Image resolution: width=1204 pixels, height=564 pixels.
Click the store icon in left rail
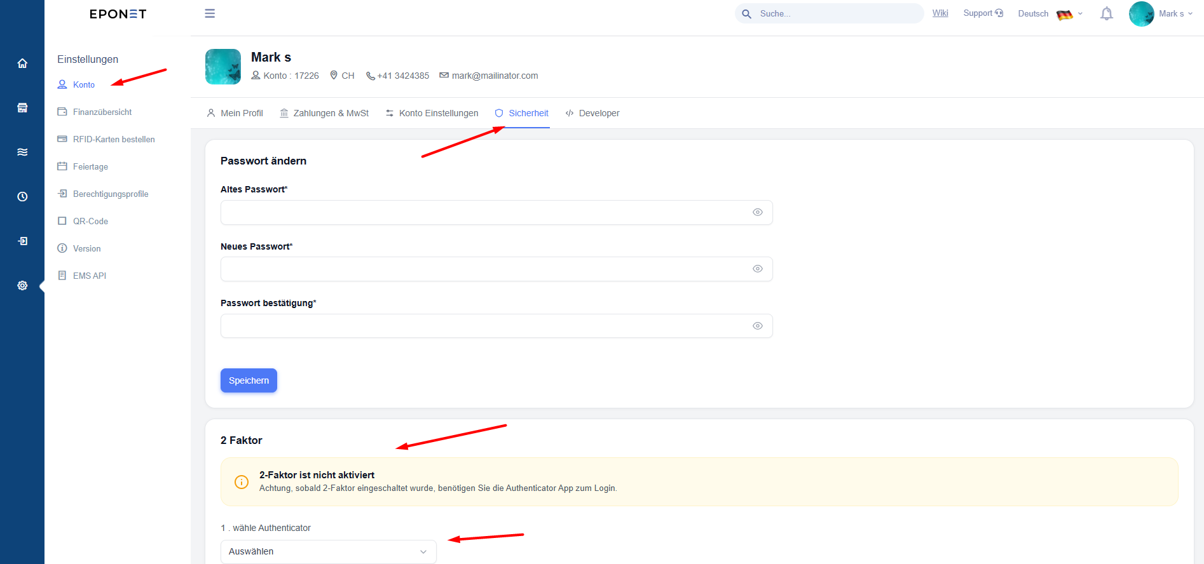22,108
